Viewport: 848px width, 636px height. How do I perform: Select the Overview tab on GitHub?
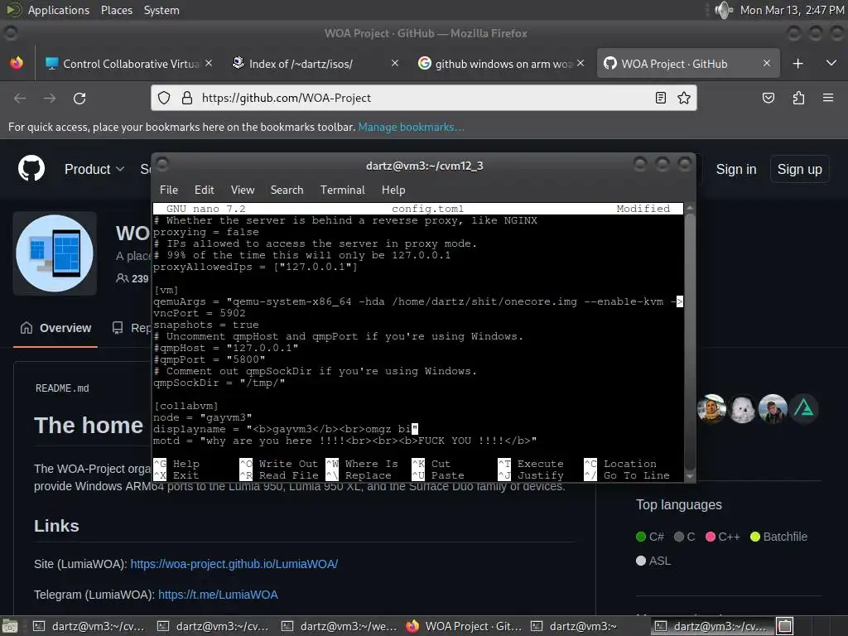[55, 328]
